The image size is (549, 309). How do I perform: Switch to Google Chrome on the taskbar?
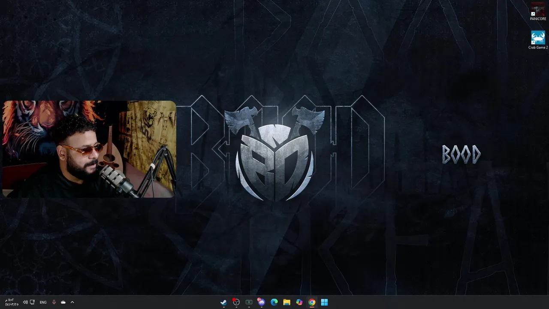click(312, 302)
